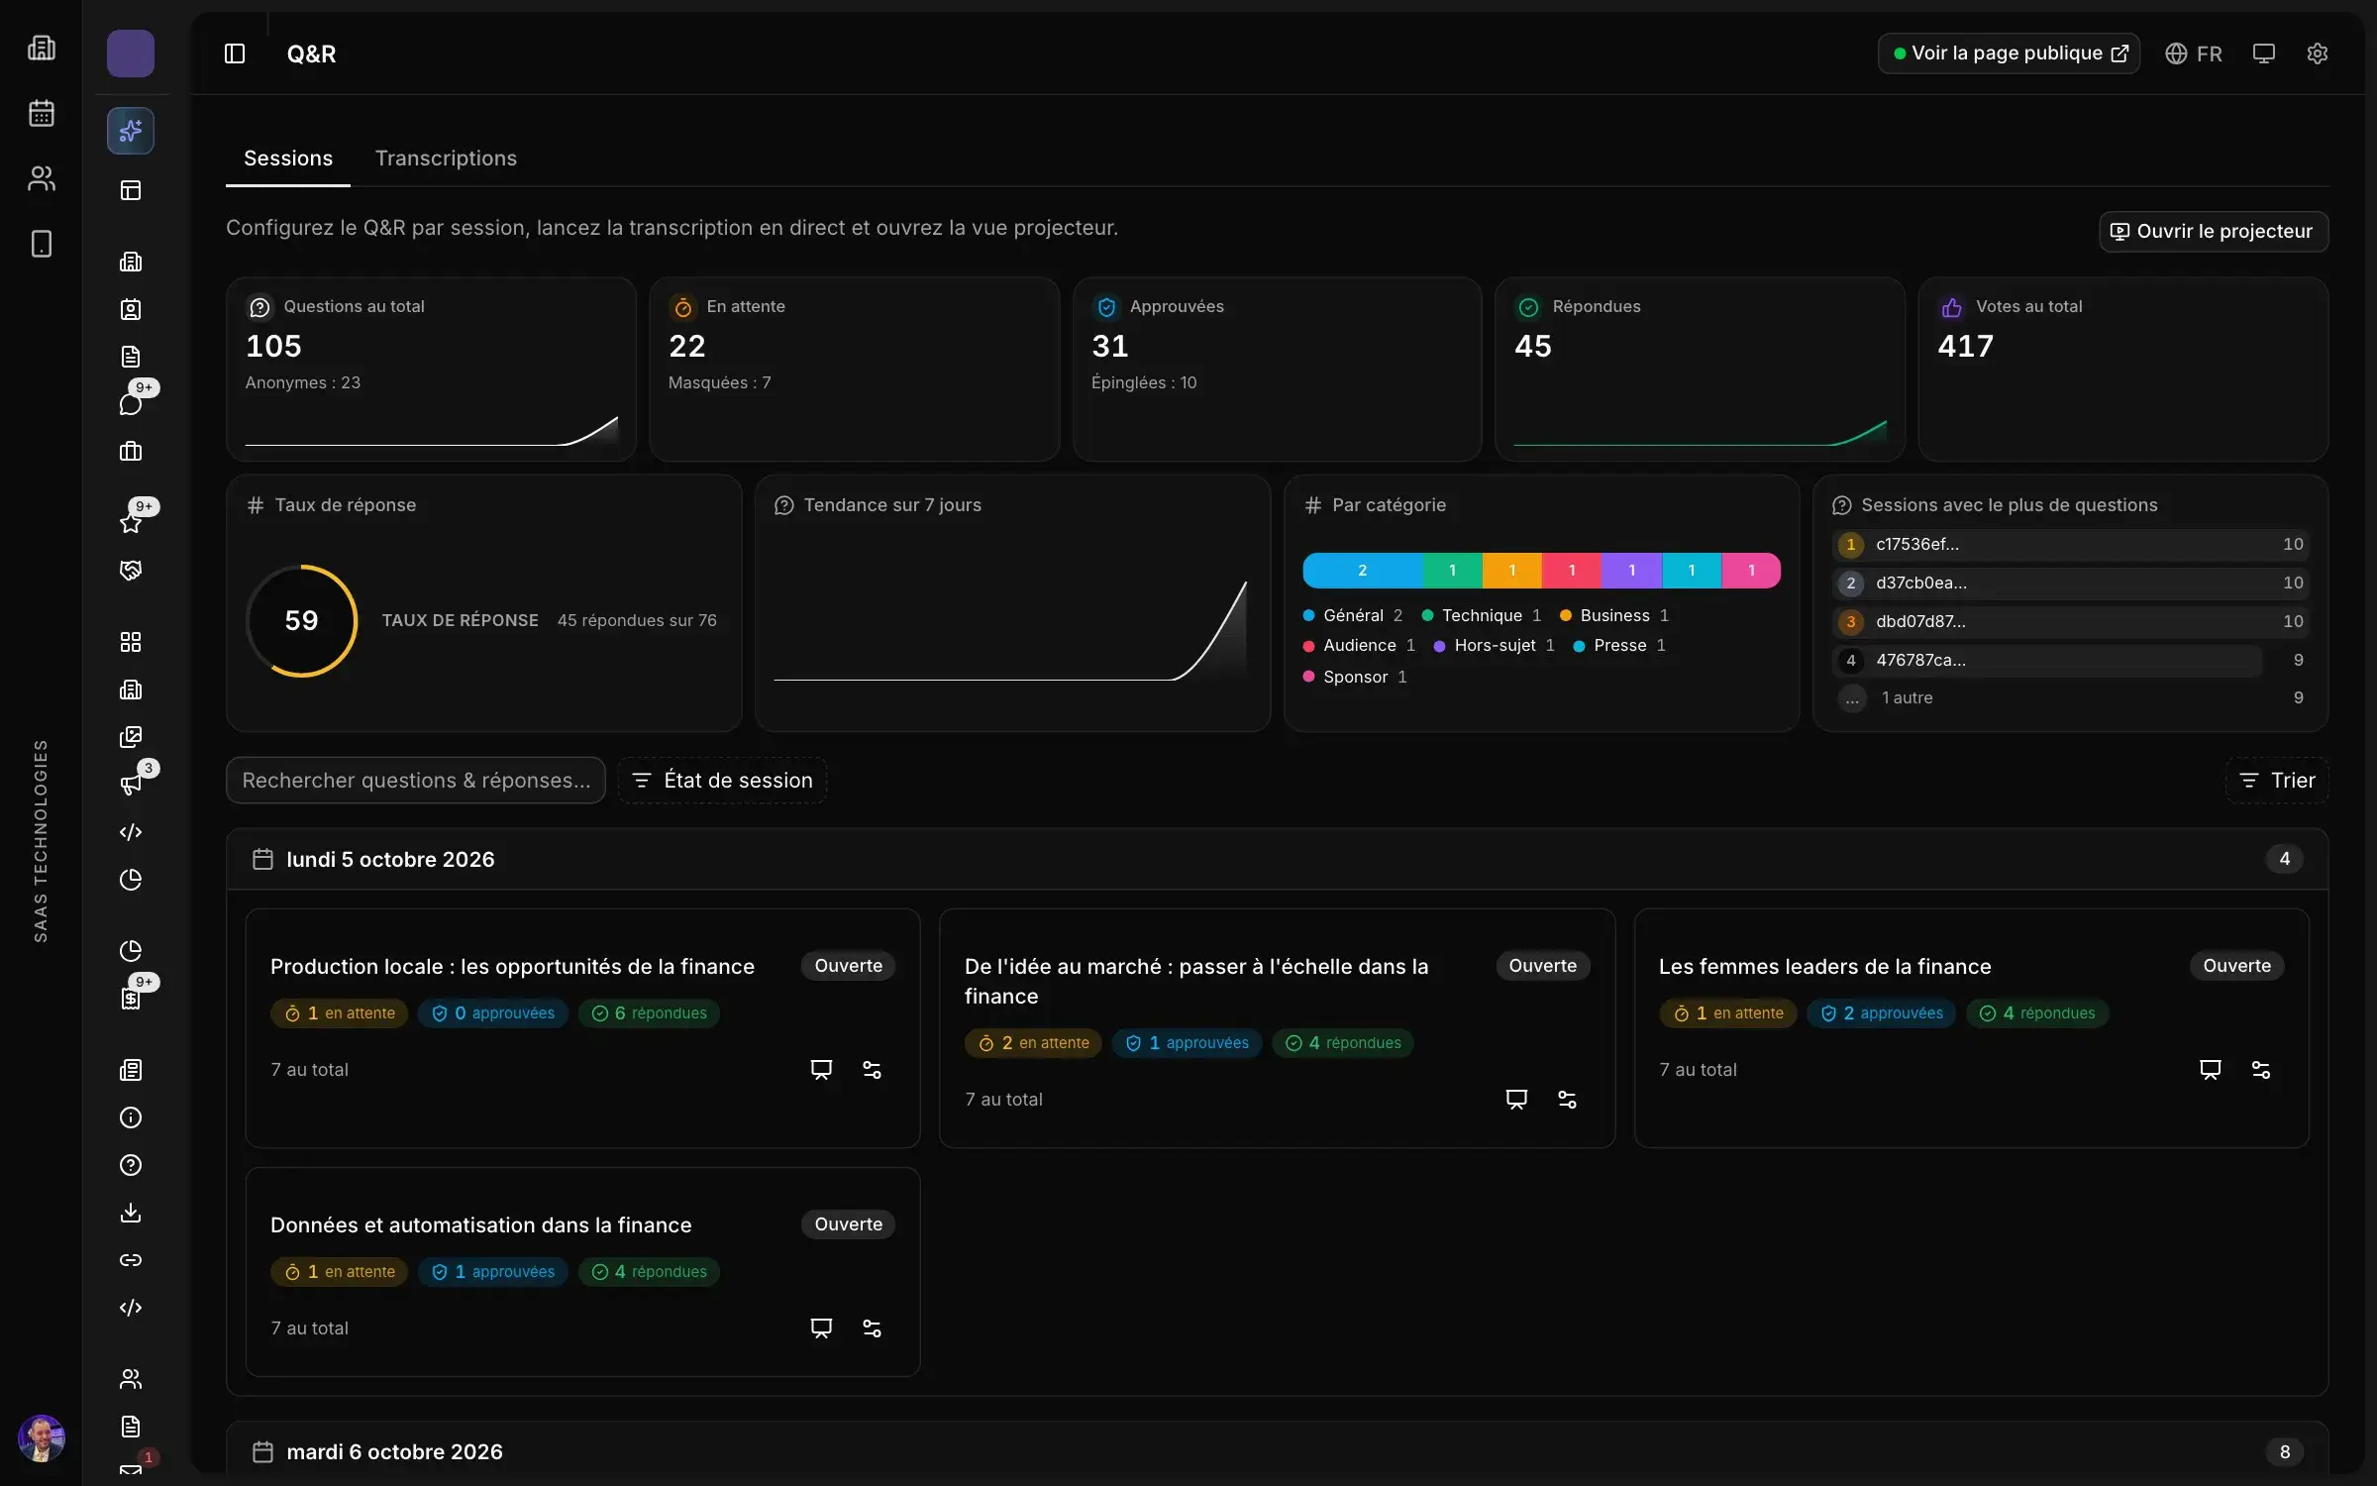Viewport: 2377px width, 1486px height.
Task: Select session c17536ef... in top sessions list
Action: click(2069, 544)
